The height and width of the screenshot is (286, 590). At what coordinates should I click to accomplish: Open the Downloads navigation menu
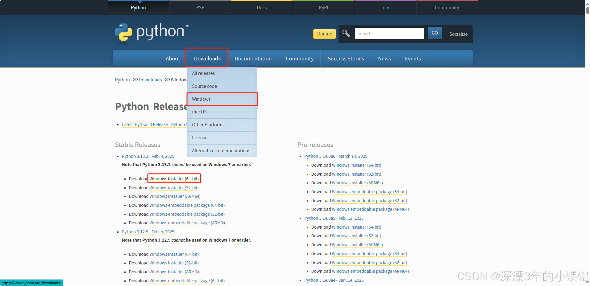pyautogui.click(x=207, y=59)
